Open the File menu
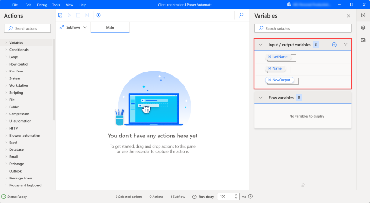 15,5
